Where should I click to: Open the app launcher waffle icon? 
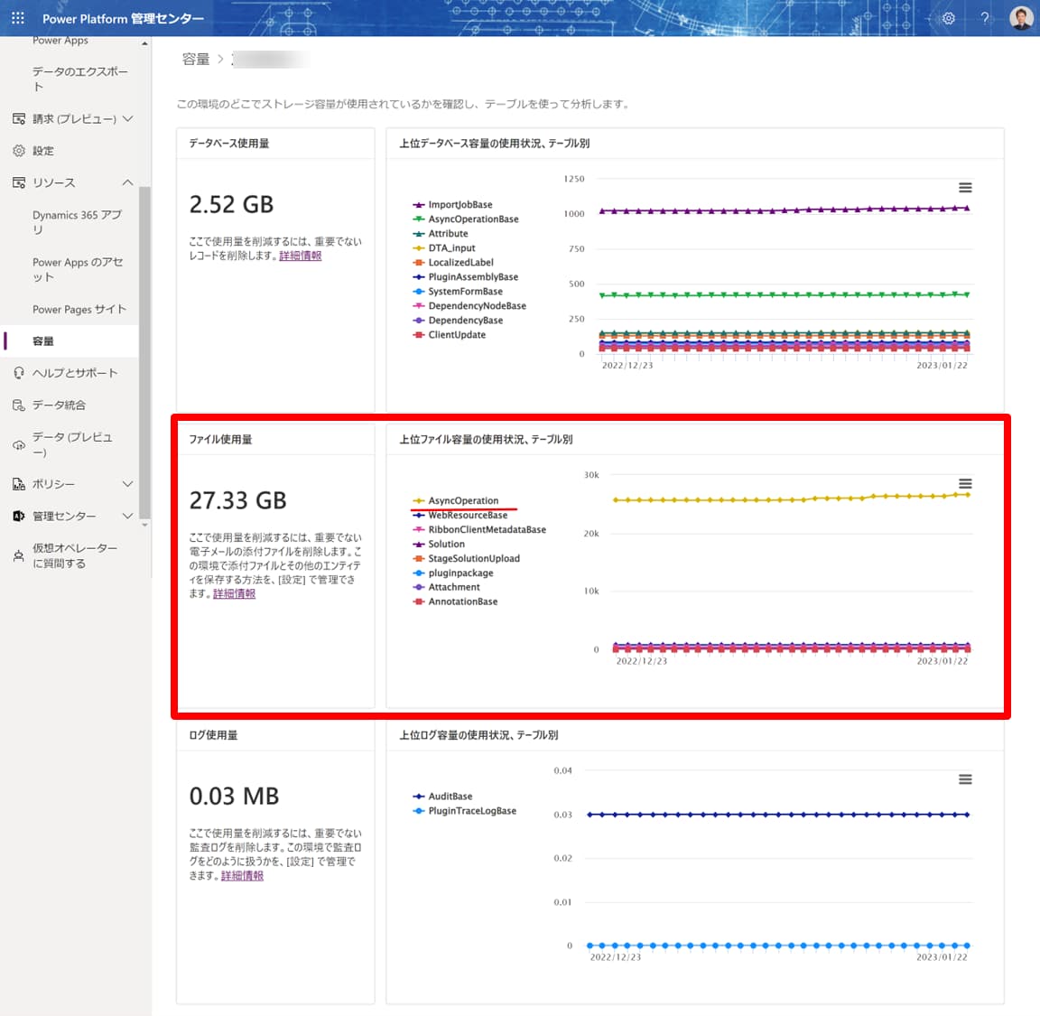(18, 18)
